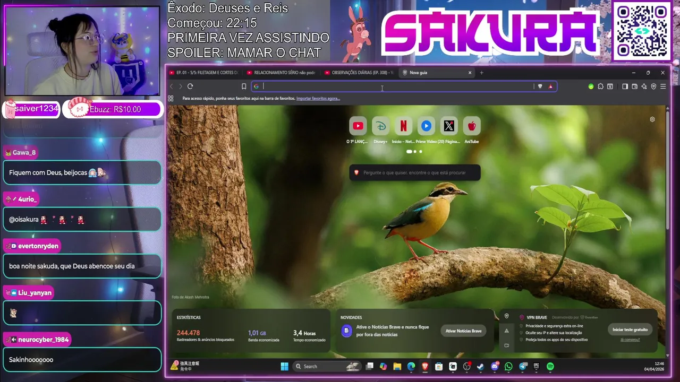Open Brave VPN toolbar shield icon
Viewport: 680px width, 382px height.
[653, 86]
